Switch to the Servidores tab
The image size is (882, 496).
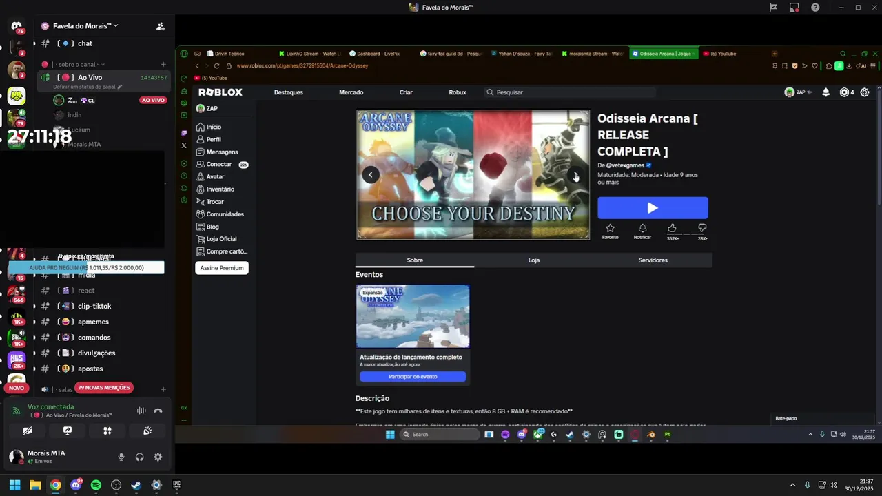653,260
